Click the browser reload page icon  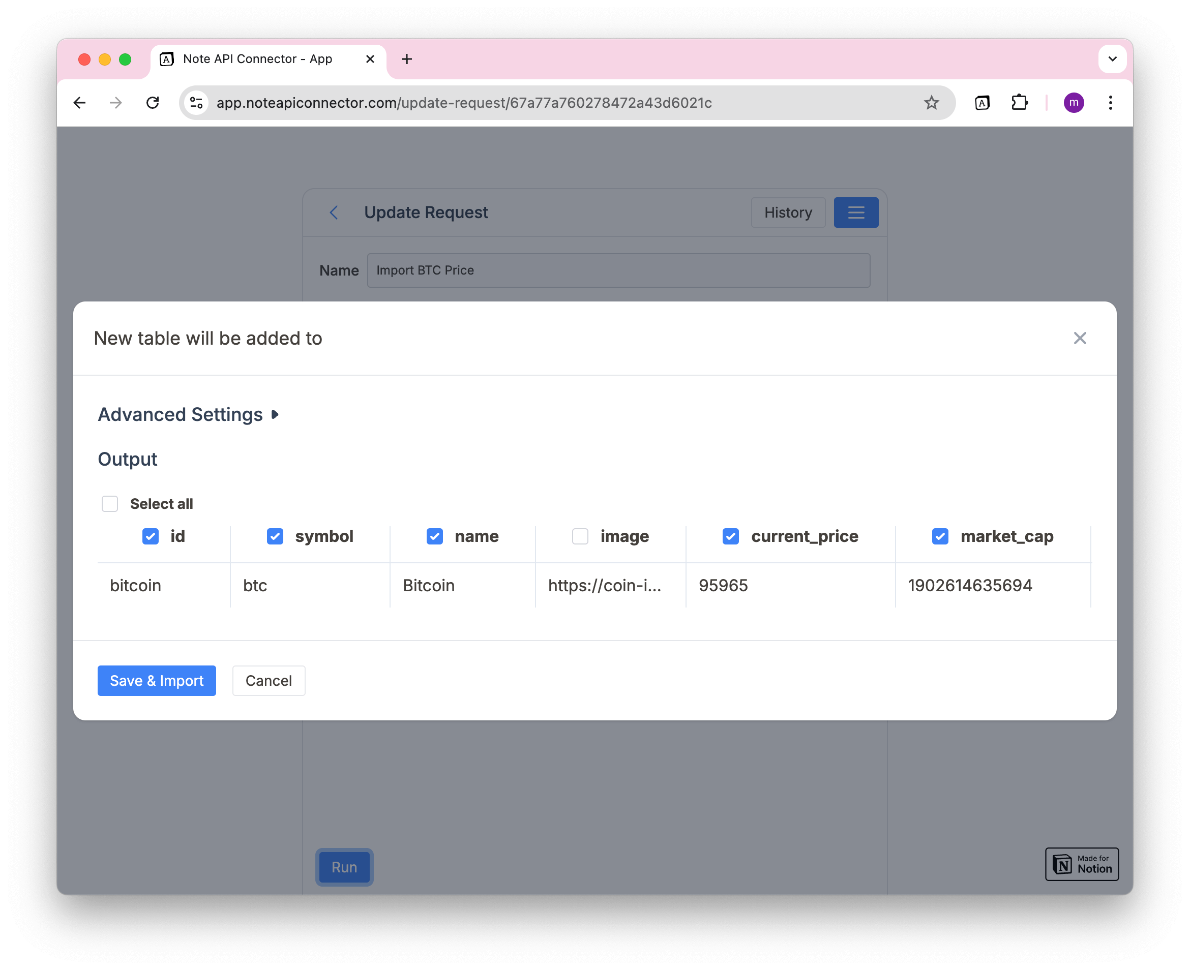154,103
